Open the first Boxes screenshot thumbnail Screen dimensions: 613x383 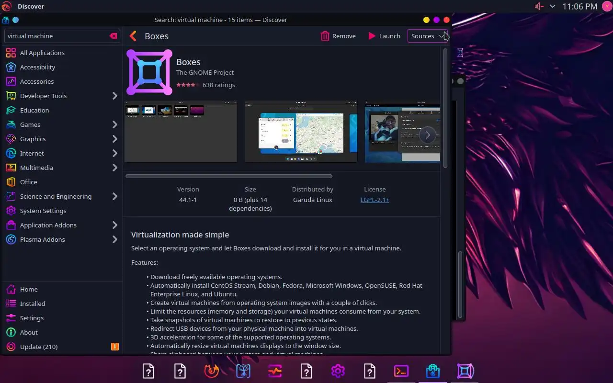181,132
